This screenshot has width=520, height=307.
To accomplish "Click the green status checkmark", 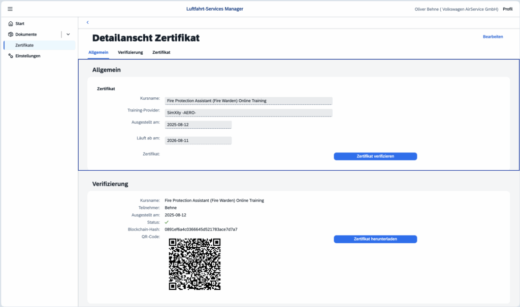I will pyautogui.click(x=167, y=222).
